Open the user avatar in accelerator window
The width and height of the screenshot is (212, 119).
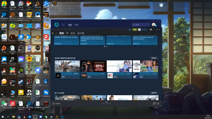[154, 25]
